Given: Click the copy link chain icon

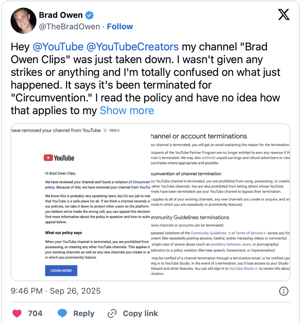Looking at the screenshot, I should click(x=112, y=313).
